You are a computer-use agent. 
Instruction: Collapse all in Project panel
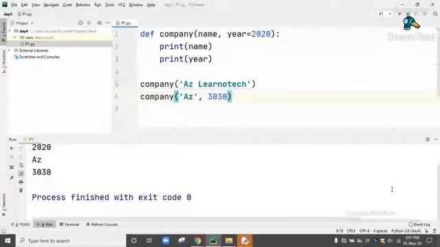pos(89,23)
